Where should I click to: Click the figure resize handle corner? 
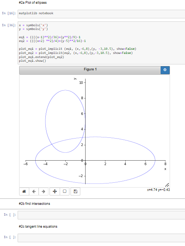167,185
